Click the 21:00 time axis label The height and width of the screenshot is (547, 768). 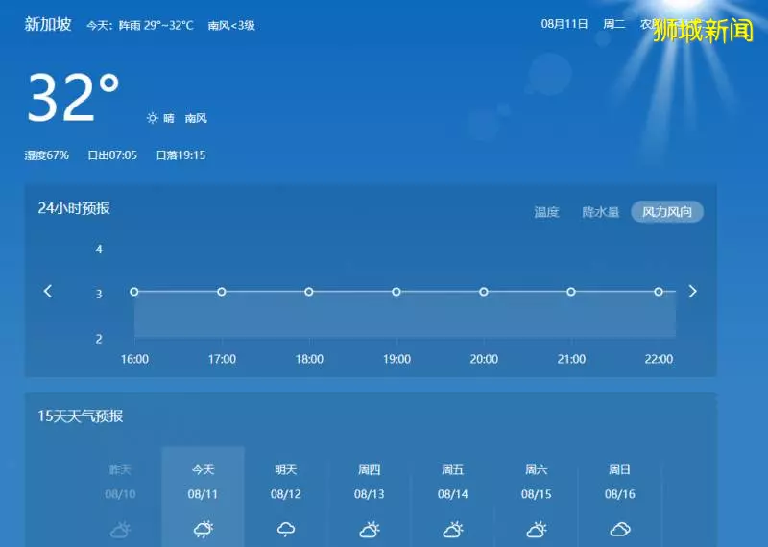click(571, 359)
